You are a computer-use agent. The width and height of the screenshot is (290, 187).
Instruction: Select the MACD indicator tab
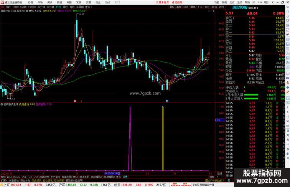(x=16, y=177)
